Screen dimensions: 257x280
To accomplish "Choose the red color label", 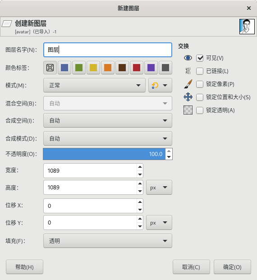I will point(137,68).
